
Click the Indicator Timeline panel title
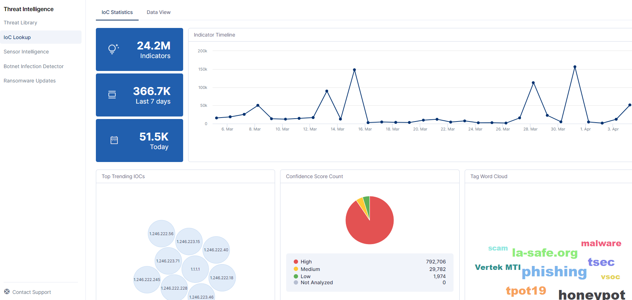[214, 35]
